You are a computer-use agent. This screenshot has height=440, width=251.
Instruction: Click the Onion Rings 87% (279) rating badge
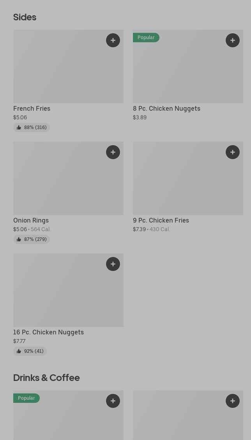coord(32,239)
